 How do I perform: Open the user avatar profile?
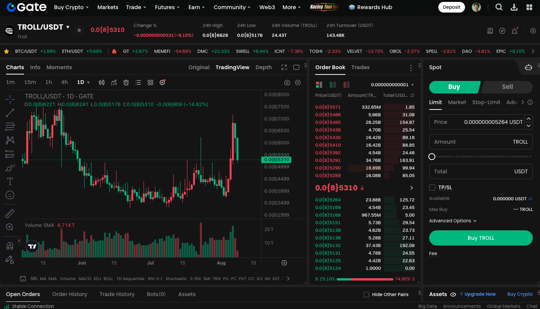476,7
